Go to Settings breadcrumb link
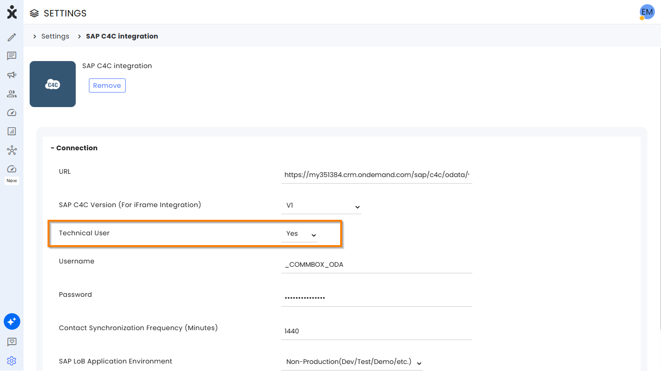This screenshot has width=661, height=371. (x=55, y=36)
